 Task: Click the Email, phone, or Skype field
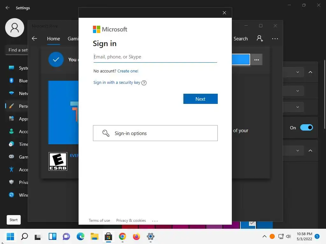point(155,57)
